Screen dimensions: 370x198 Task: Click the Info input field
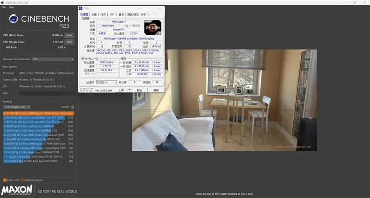[47, 93]
